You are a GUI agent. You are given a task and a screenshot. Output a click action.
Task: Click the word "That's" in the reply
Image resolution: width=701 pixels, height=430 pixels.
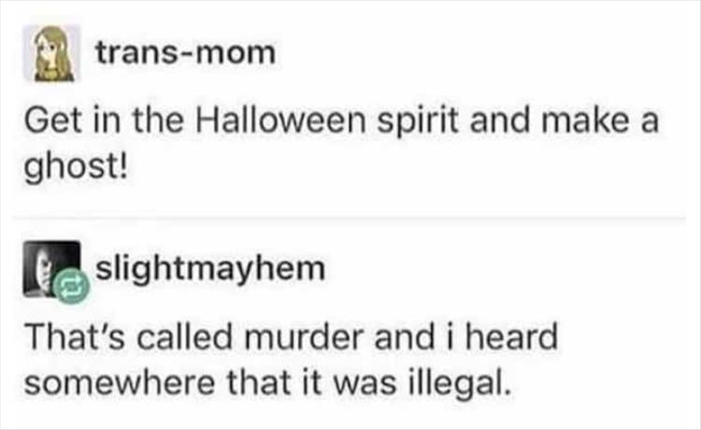coord(75,337)
